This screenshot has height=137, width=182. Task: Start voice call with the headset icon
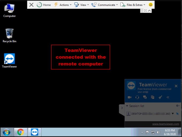pyautogui.click(x=137, y=97)
